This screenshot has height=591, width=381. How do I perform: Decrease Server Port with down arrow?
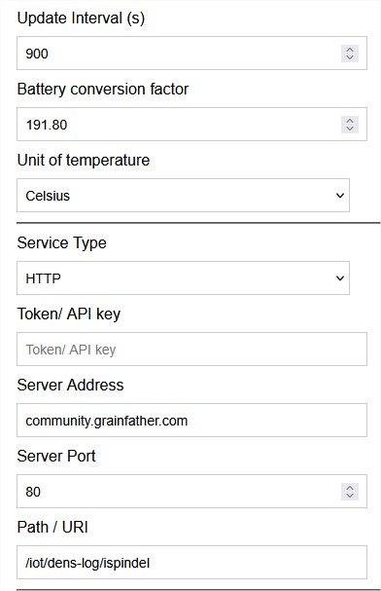[x=350, y=496]
